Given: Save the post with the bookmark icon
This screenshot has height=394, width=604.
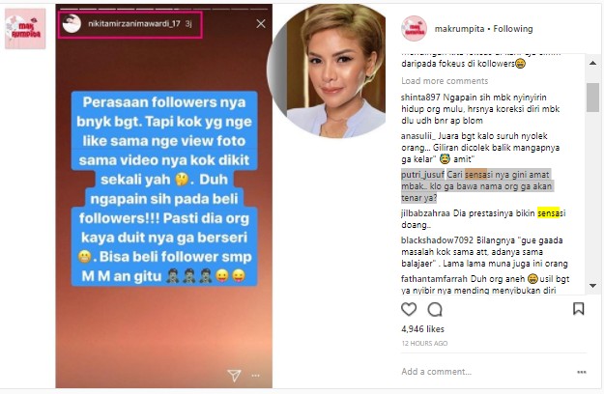Looking at the screenshot, I should point(578,309).
